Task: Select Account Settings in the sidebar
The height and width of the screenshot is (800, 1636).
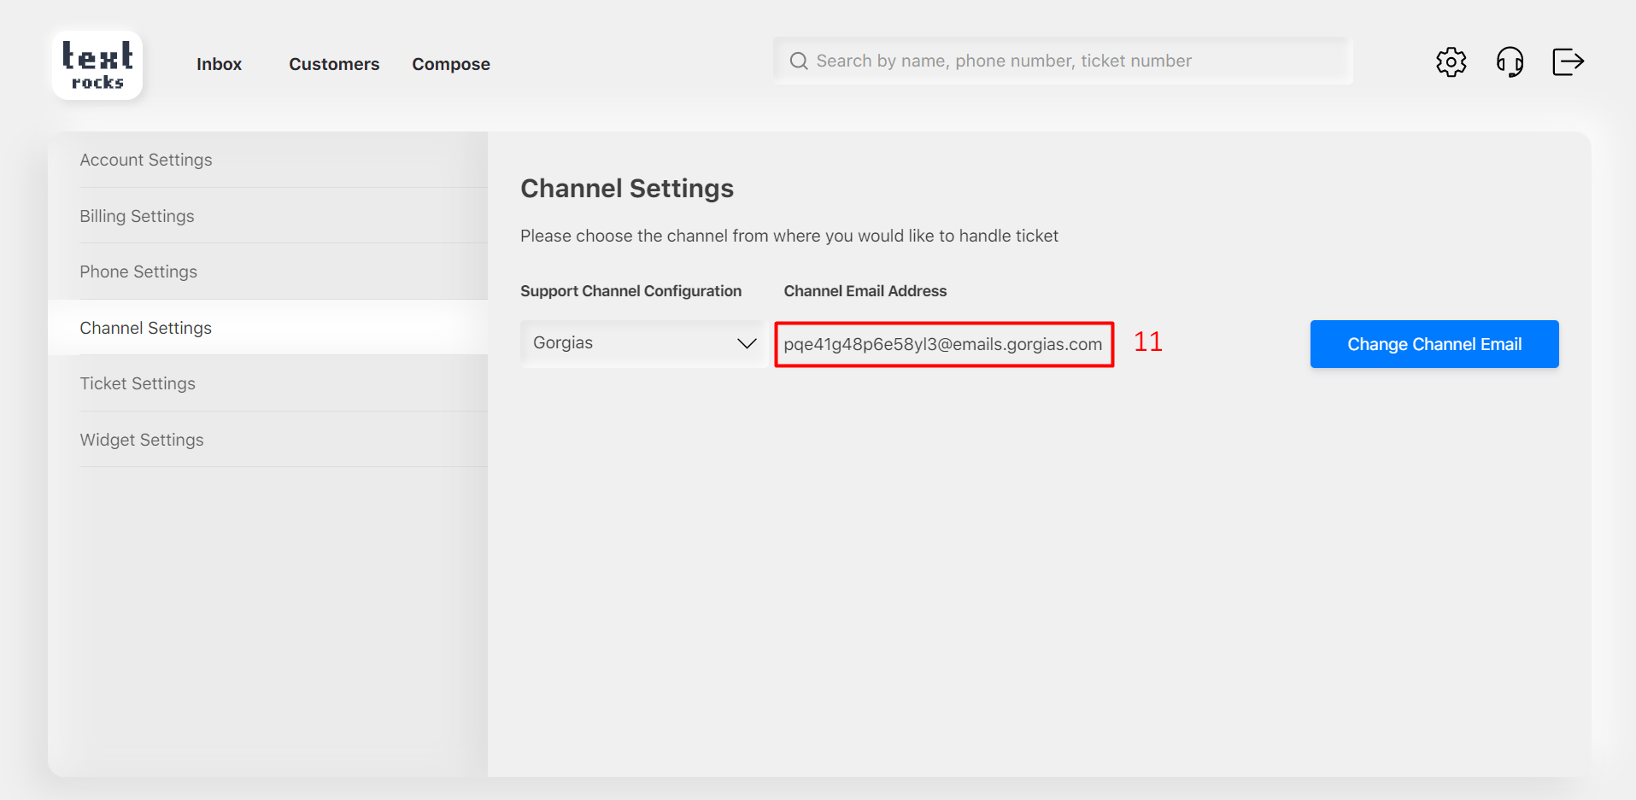Action: coord(146,160)
